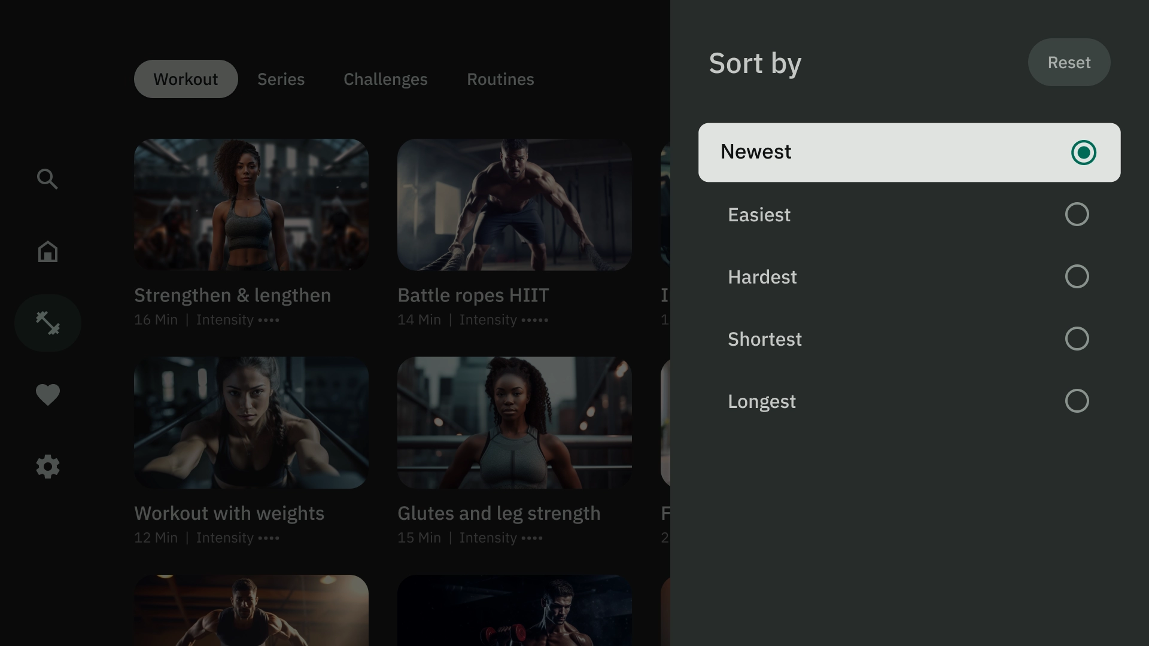Click the home icon in sidebar

click(47, 252)
